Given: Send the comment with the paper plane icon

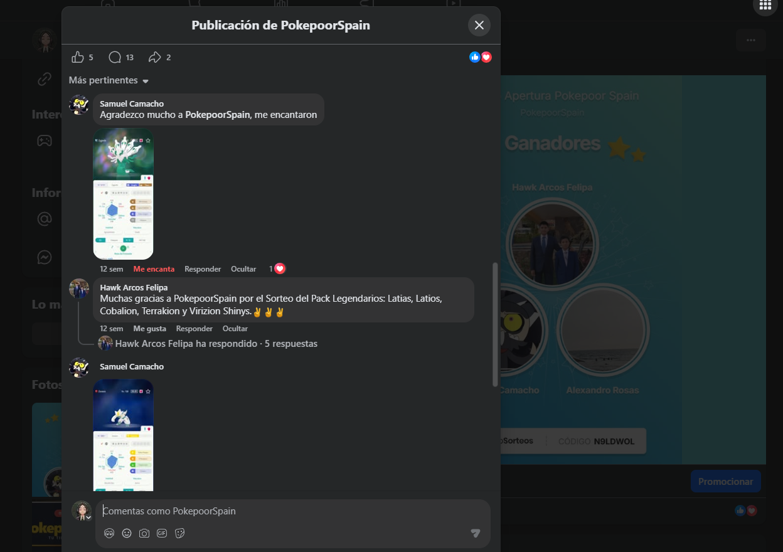Looking at the screenshot, I should tap(475, 533).
